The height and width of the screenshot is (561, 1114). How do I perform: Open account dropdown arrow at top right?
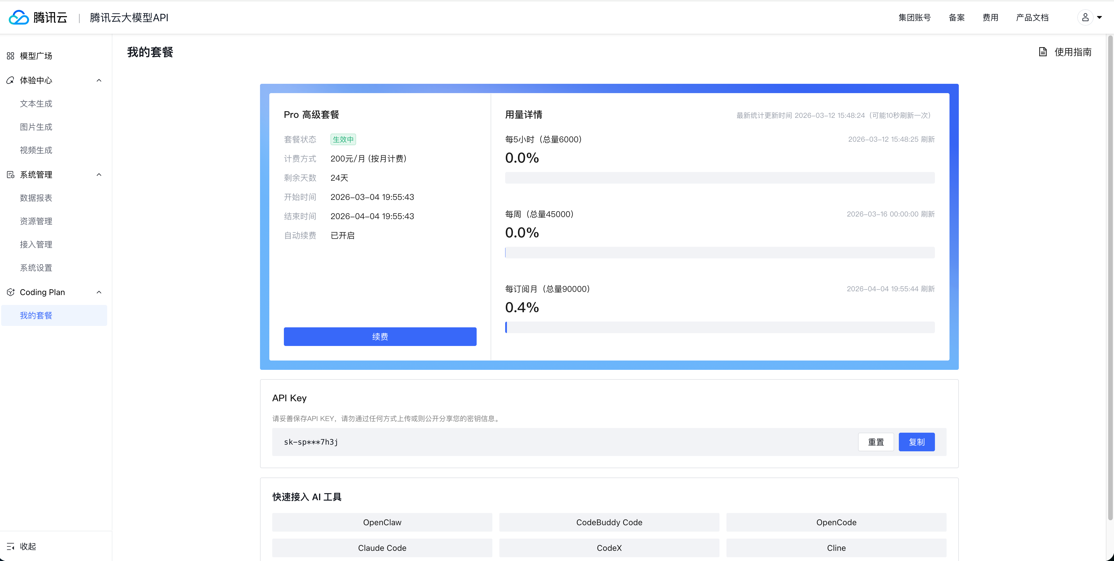click(1099, 18)
